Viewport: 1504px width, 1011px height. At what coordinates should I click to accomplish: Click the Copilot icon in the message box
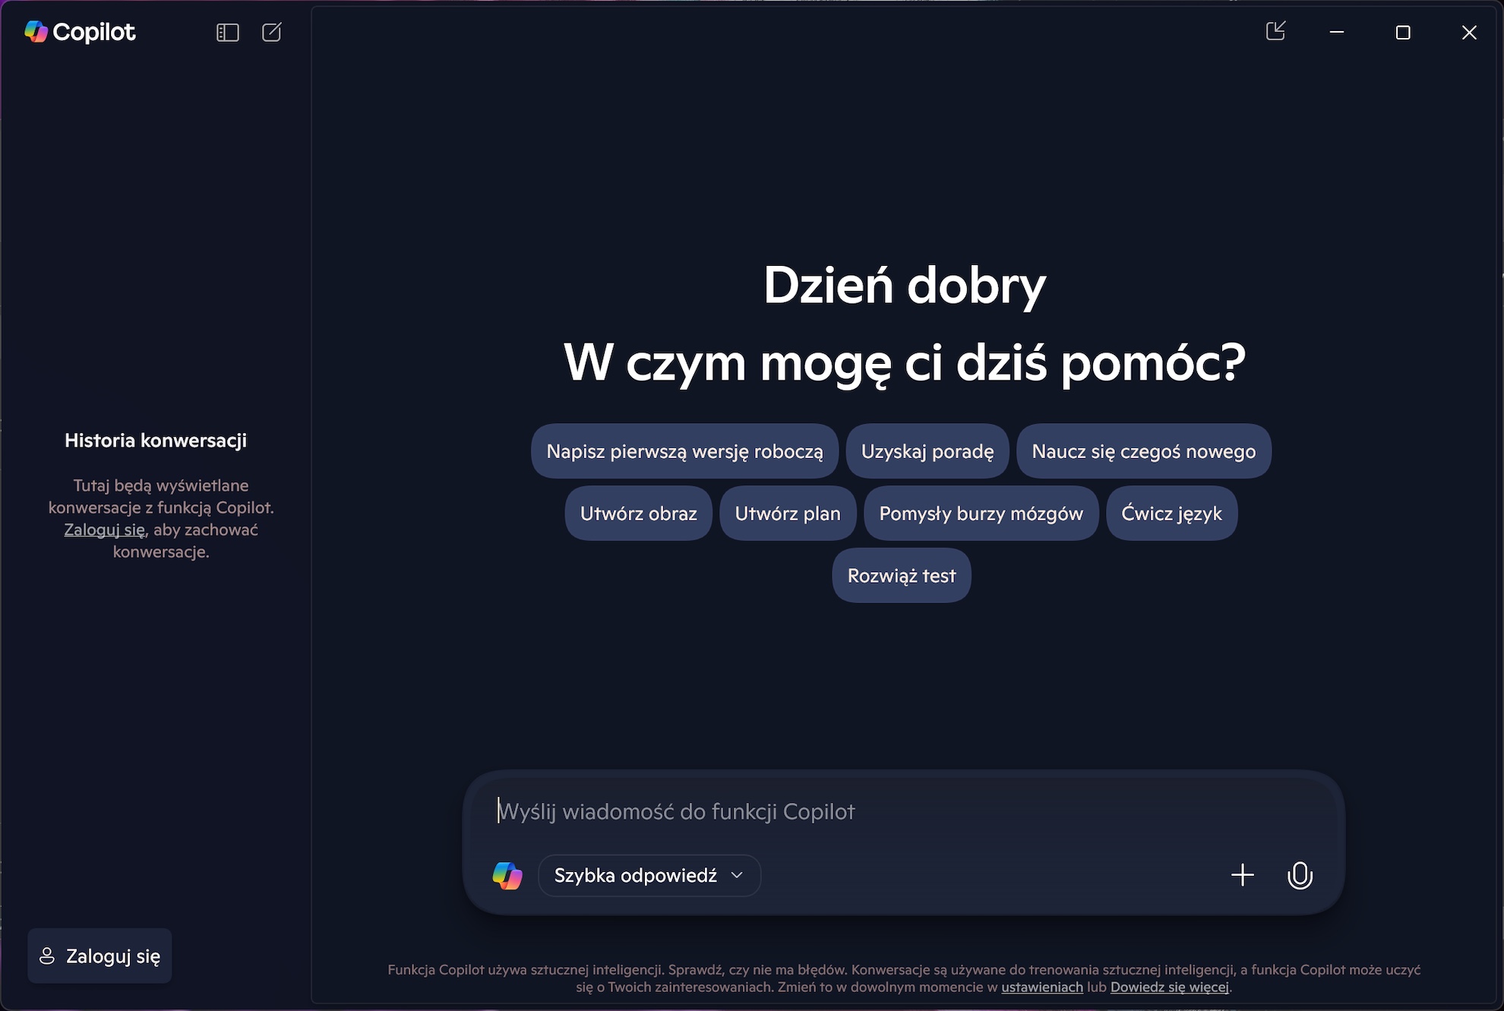click(507, 875)
